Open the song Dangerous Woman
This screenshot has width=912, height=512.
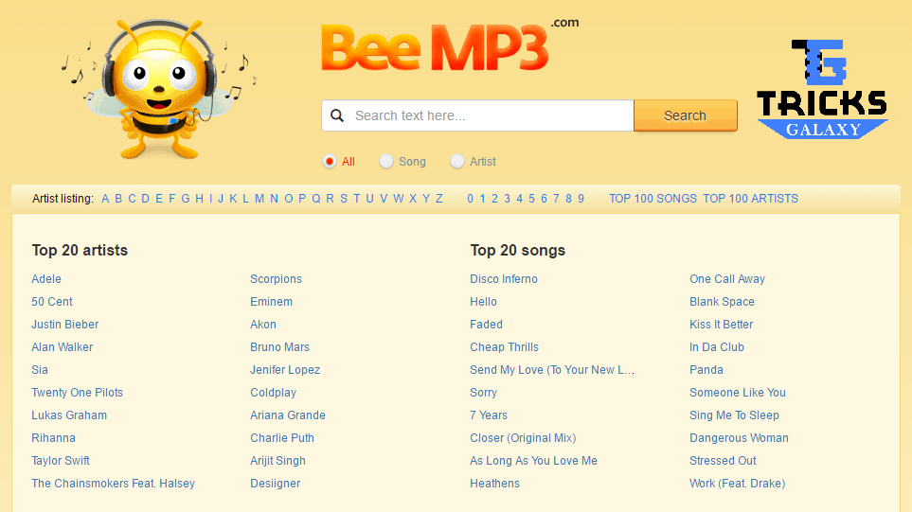[x=739, y=437]
